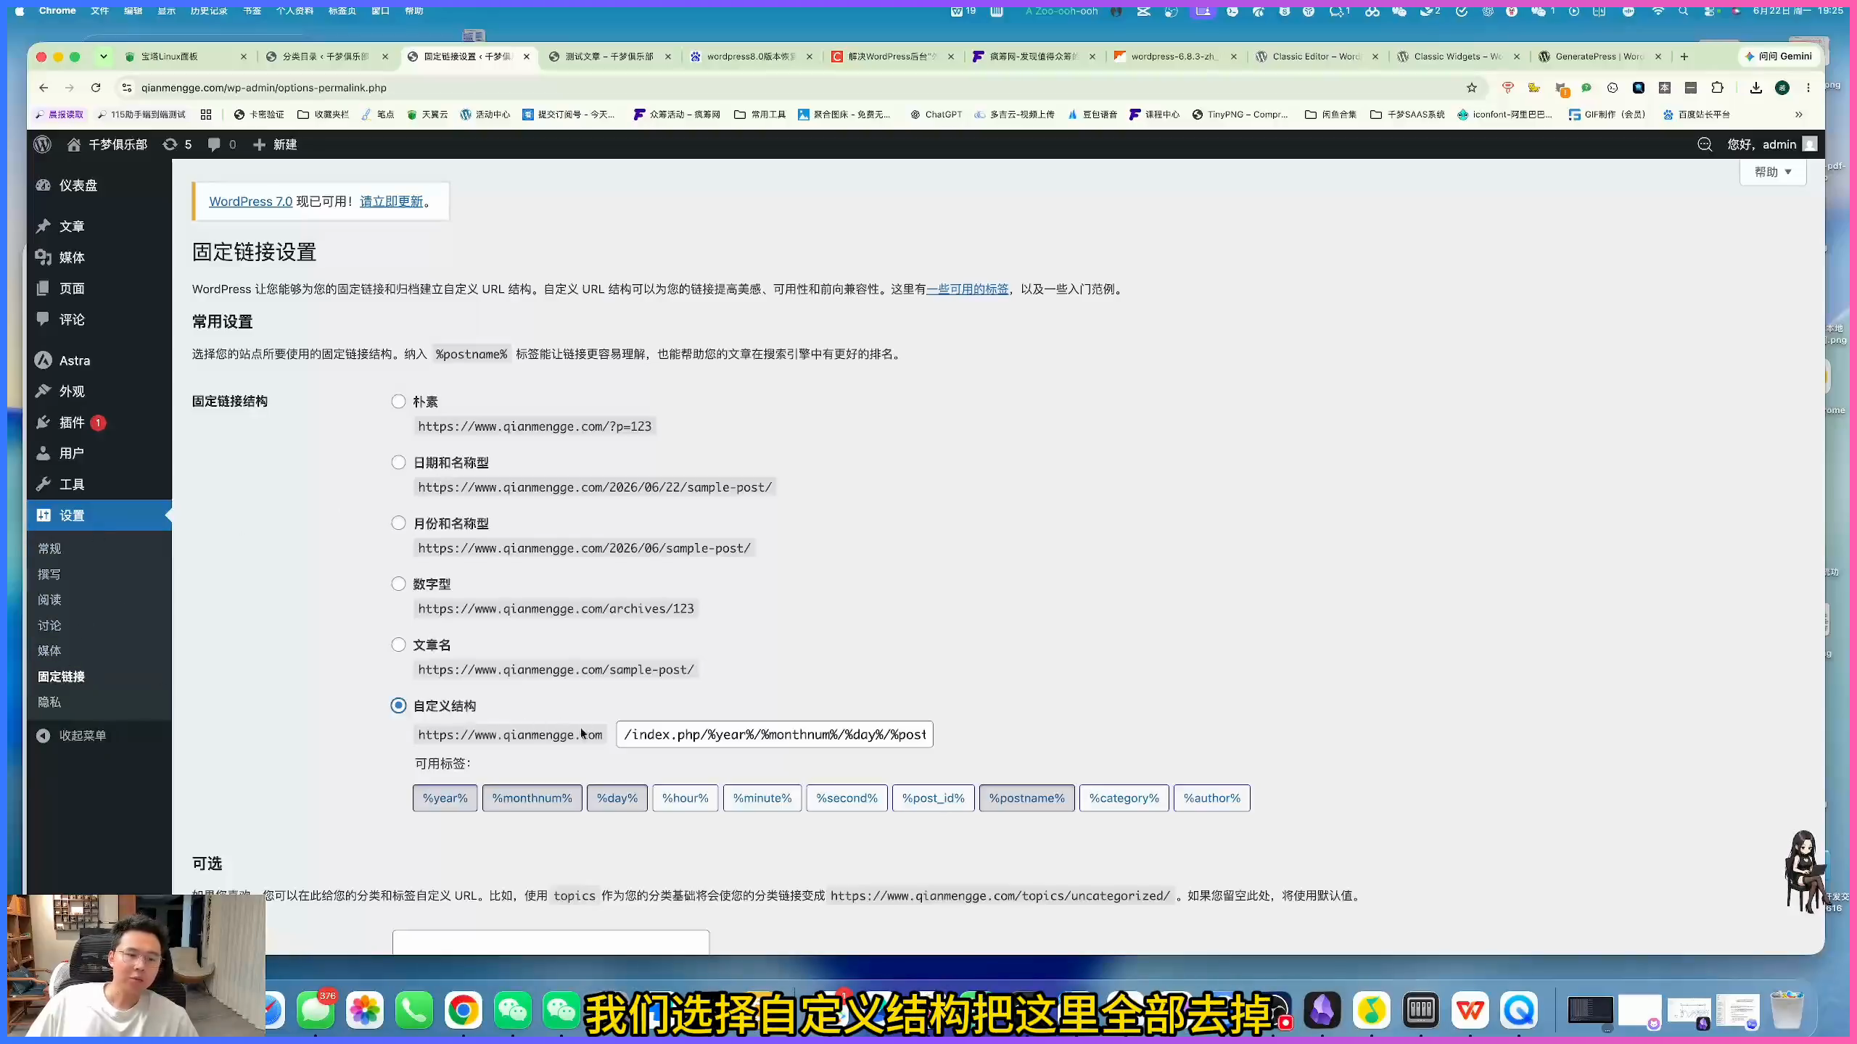This screenshot has width=1857, height=1044.
Task: Show more bookmarks with the chevron
Action: click(x=1799, y=115)
